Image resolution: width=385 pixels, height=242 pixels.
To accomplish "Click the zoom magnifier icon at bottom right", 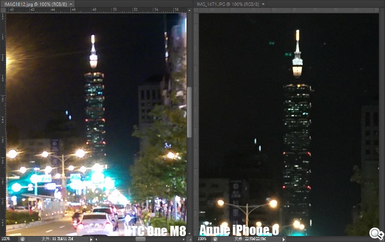I will (377, 233).
